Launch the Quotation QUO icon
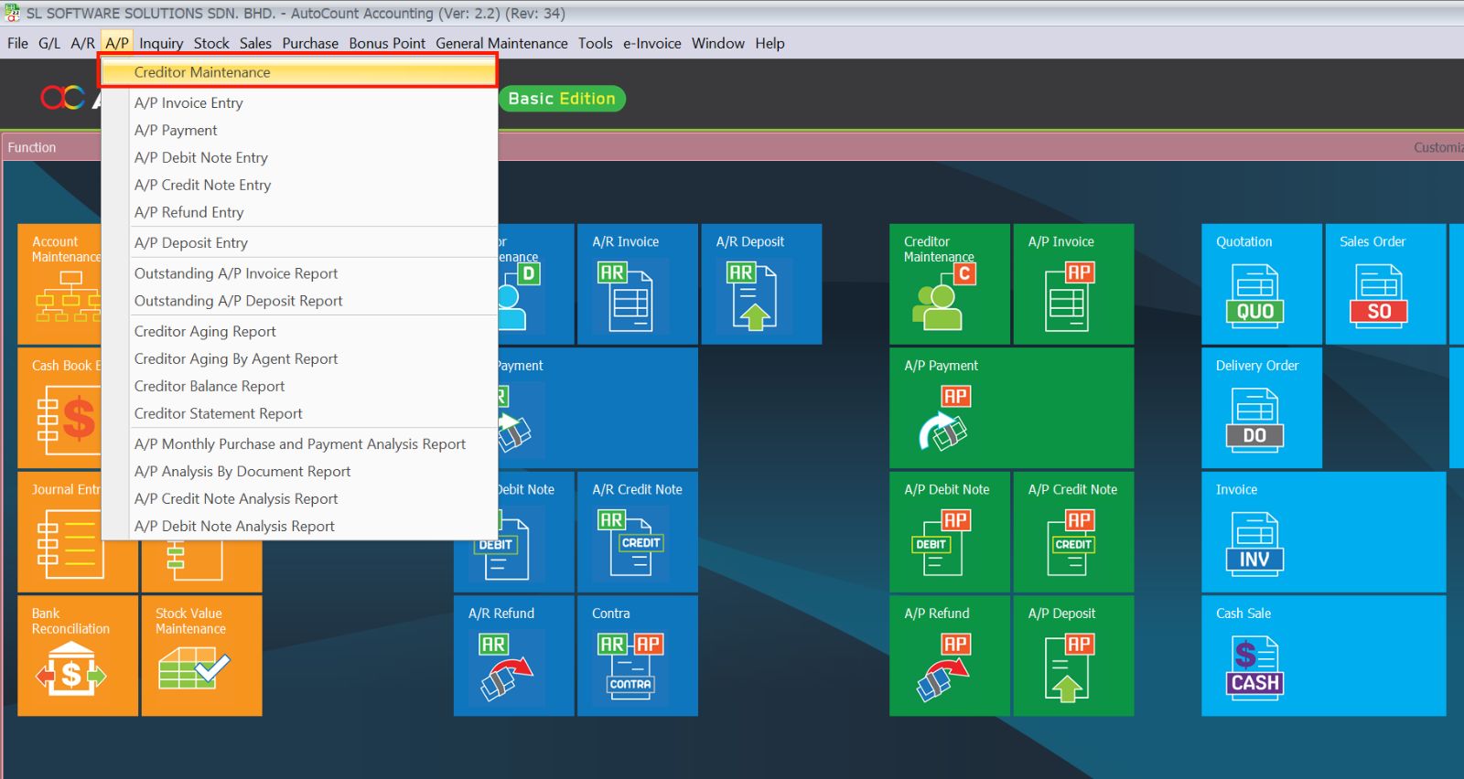This screenshot has height=779, width=1464. pos(1254,296)
